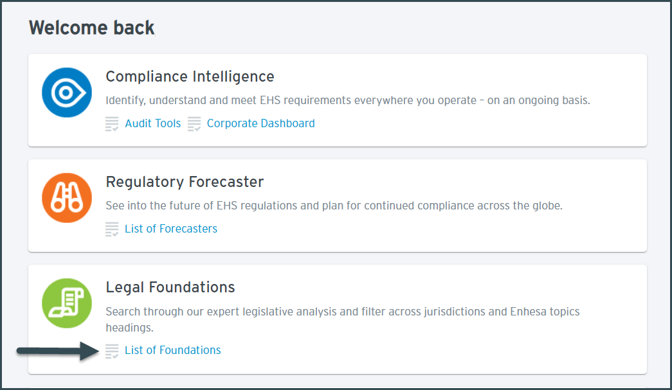Click the Welcome back title
This screenshot has width=672, height=390.
[x=92, y=28]
